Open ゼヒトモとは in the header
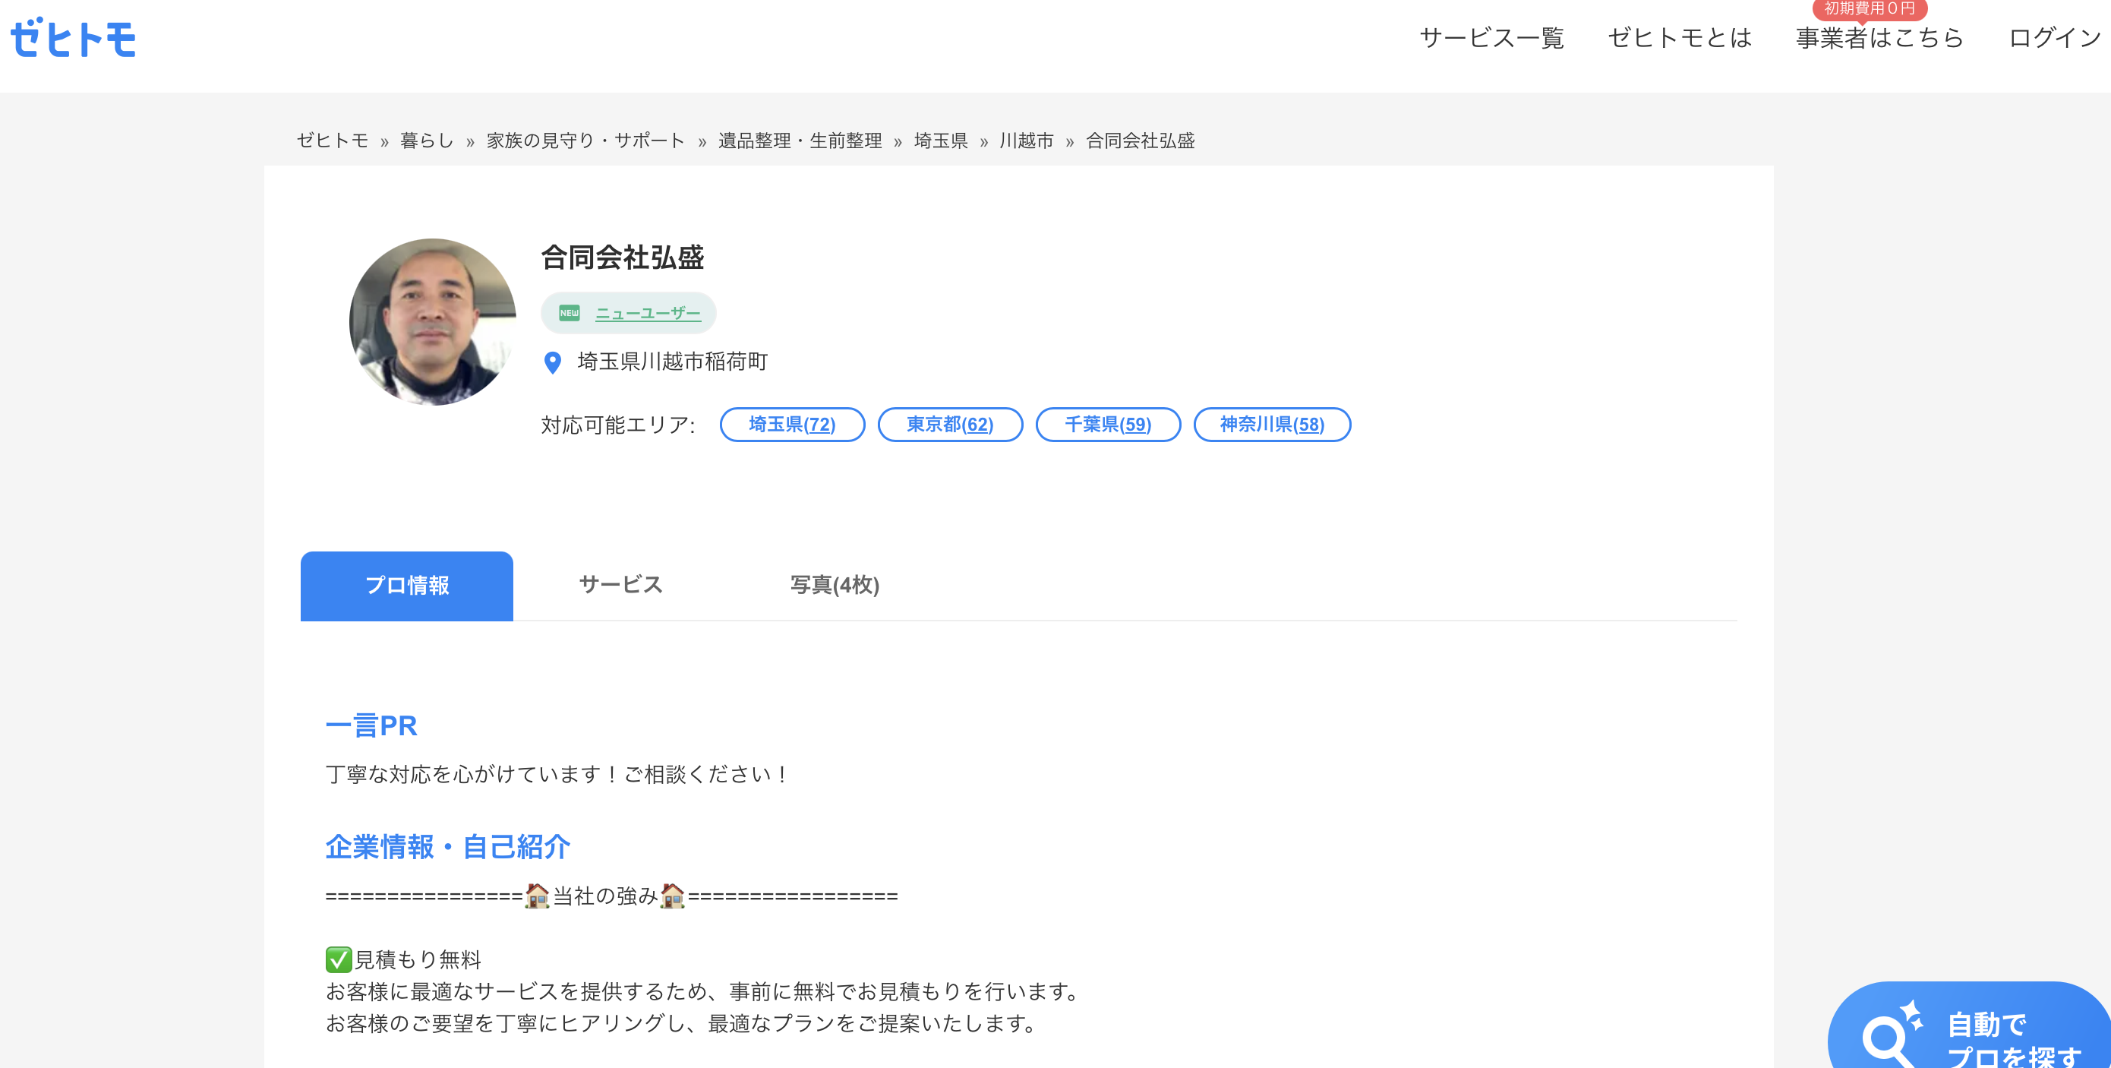The height and width of the screenshot is (1068, 2111). coord(1680,38)
